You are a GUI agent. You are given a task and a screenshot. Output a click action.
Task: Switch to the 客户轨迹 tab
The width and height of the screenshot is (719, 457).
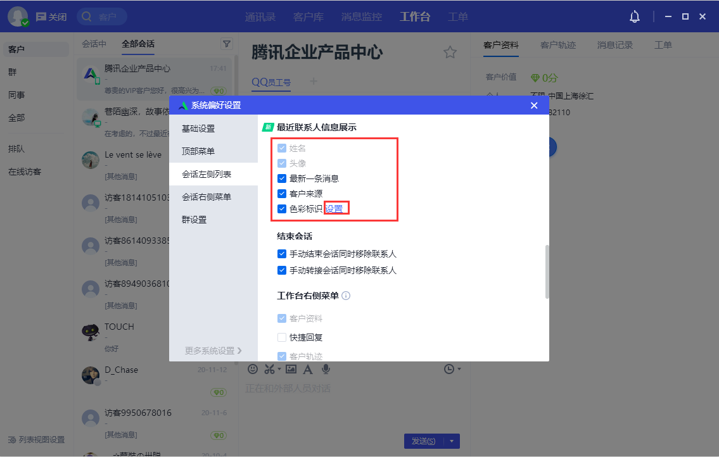tap(557, 45)
